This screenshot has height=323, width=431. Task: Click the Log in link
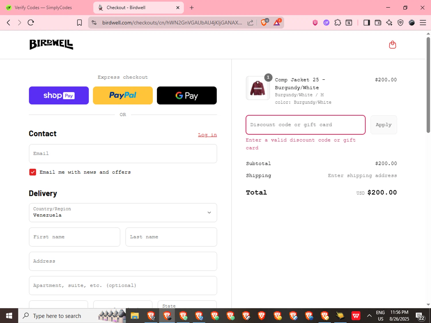tap(207, 135)
